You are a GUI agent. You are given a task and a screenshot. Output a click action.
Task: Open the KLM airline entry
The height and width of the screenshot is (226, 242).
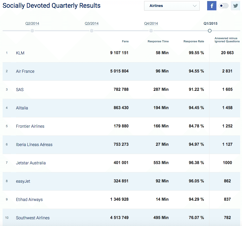coord(20,53)
